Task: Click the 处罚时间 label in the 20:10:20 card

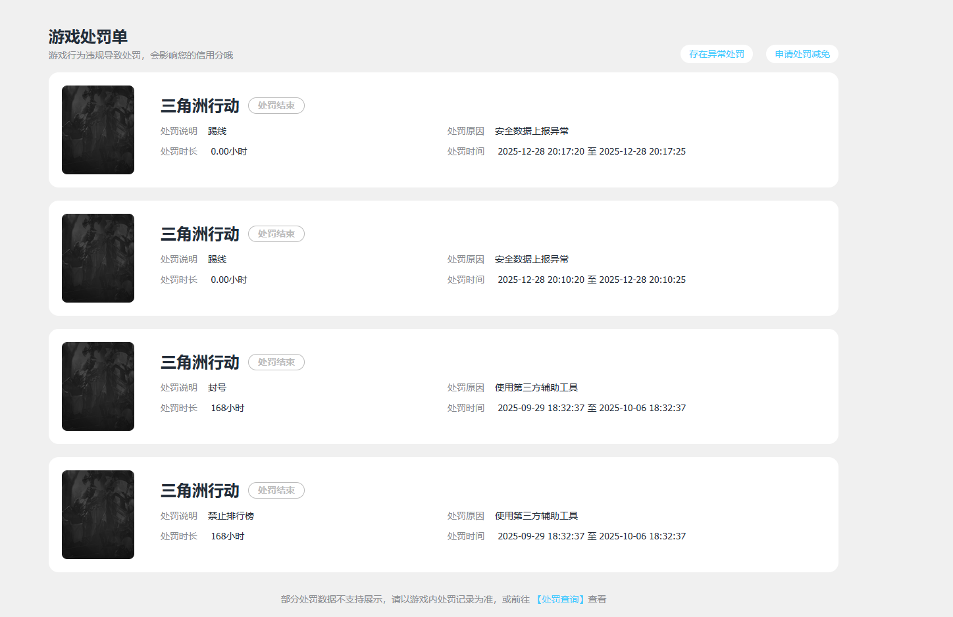Action: pos(466,280)
